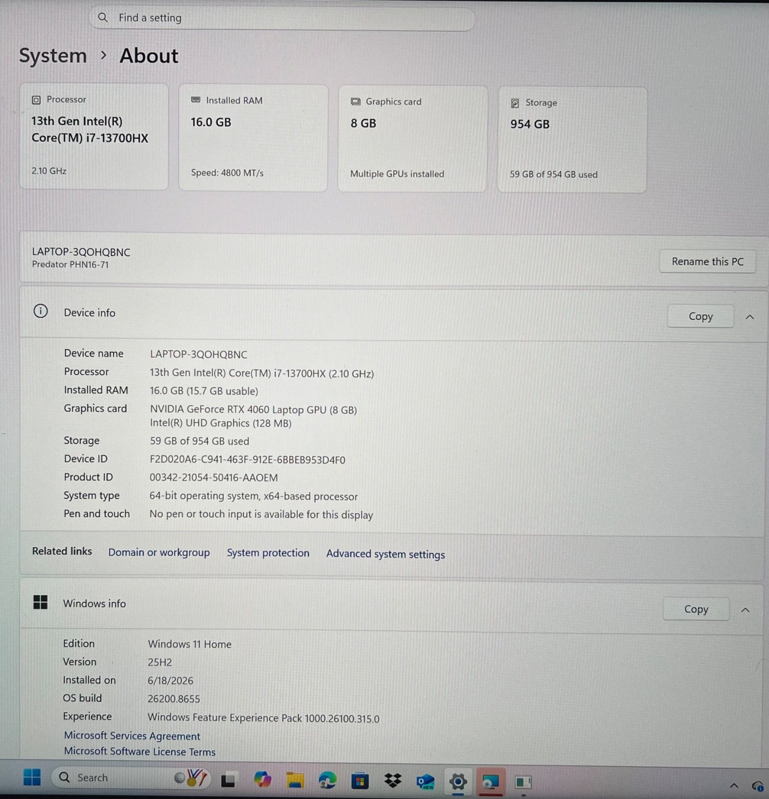The height and width of the screenshot is (799, 769).
Task: Click the Device info circle-i icon
Action: pyautogui.click(x=40, y=312)
